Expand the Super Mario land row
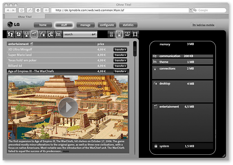This screenshot has height=165, width=233. click(68, 55)
